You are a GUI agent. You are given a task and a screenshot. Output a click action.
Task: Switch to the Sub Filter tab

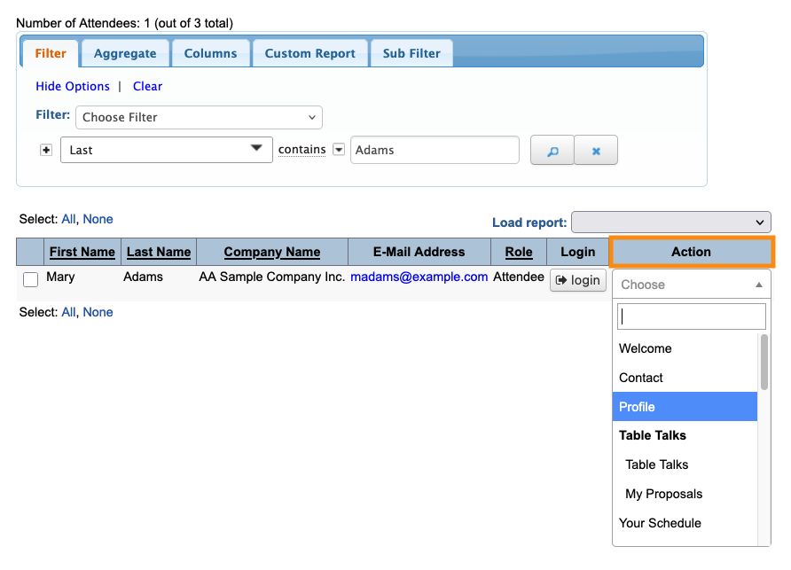tap(411, 53)
